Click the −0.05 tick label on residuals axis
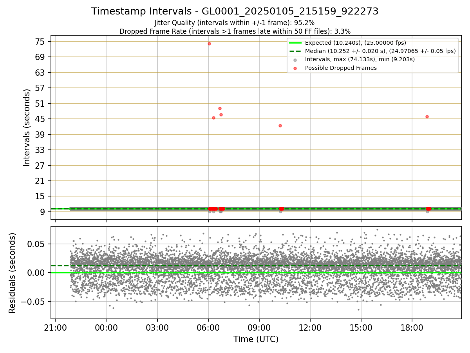Image resolution: width=470 pixels, height=353 pixels. pos(33,302)
